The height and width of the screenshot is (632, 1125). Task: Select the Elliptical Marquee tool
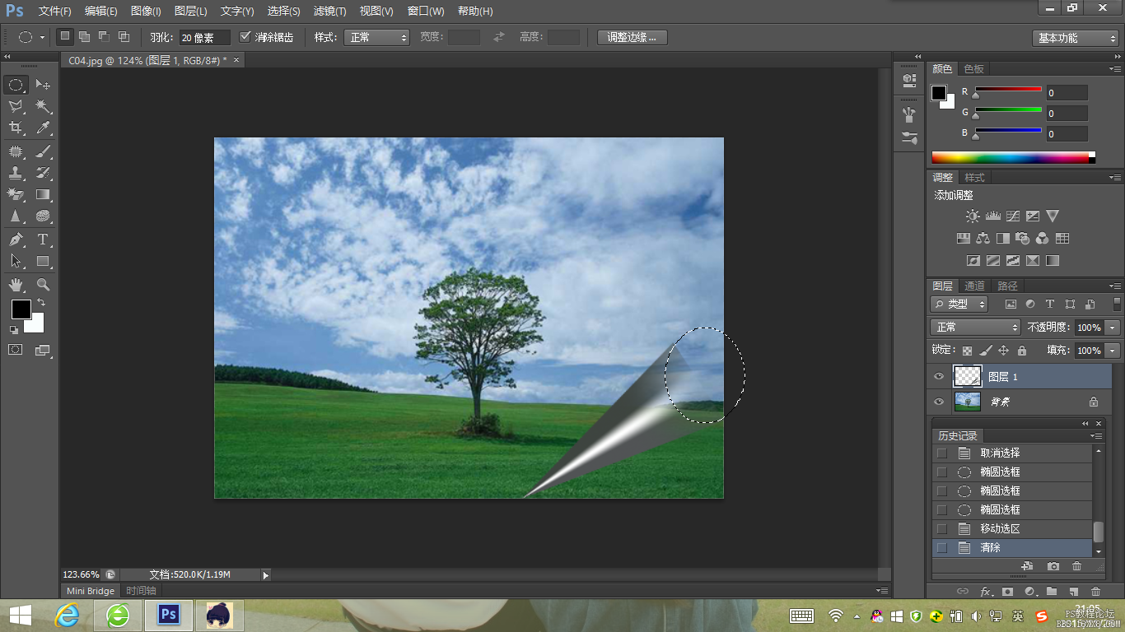(x=16, y=85)
